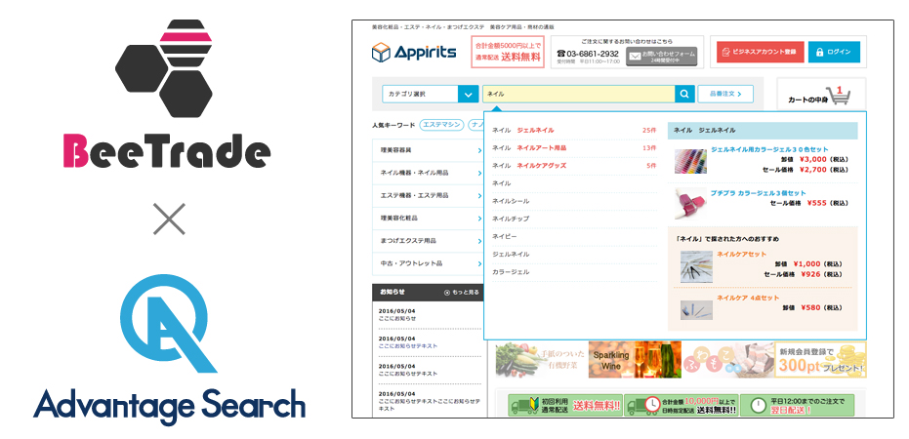Click the pink gel bottles thumbnail

click(690, 203)
